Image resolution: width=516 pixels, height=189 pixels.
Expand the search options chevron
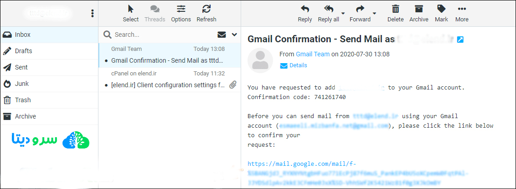(235, 34)
